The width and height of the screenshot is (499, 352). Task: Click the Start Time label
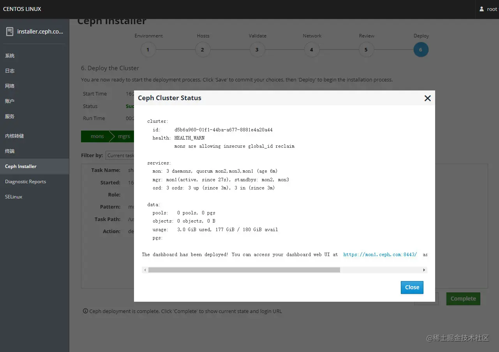[95, 94]
